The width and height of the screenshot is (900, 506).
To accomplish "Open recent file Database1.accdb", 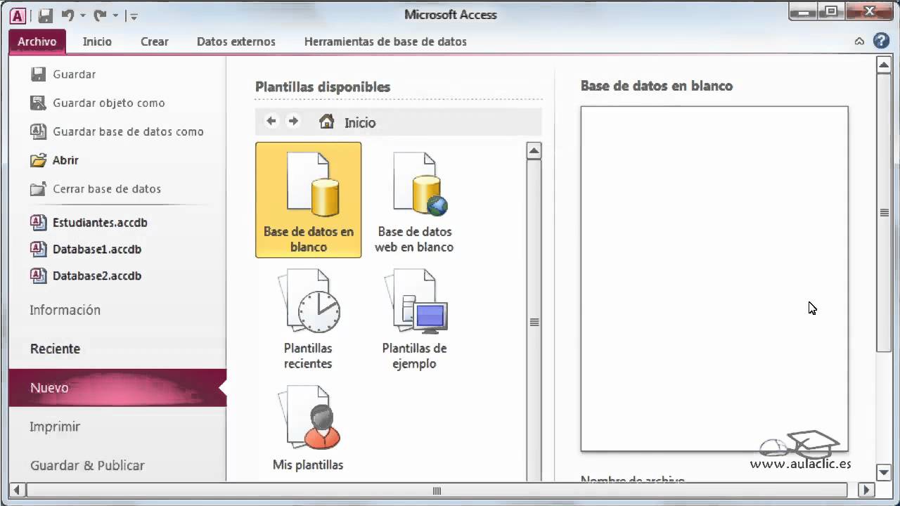I will (86, 249).
